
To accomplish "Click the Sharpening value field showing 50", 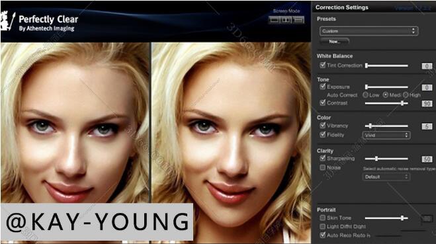I will tap(427, 159).
